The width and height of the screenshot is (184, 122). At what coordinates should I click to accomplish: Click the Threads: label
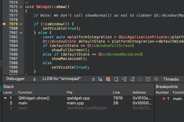(171, 79)
